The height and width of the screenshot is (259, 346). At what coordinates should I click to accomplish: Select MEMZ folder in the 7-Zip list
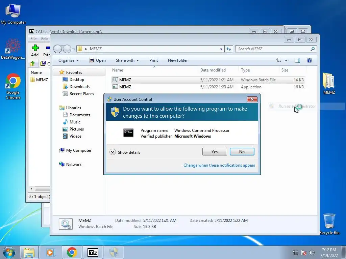click(x=40, y=80)
